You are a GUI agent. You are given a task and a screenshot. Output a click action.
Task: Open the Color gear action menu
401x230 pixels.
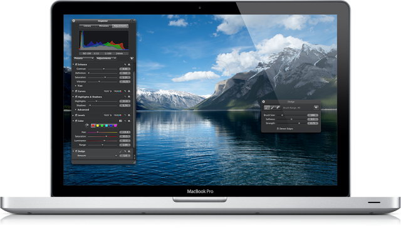pos(129,121)
